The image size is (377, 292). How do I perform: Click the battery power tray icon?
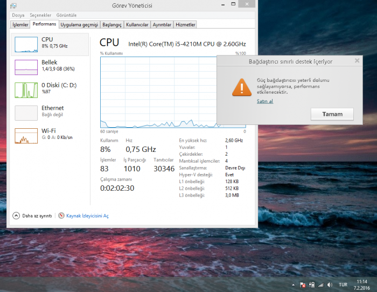(312, 284)
